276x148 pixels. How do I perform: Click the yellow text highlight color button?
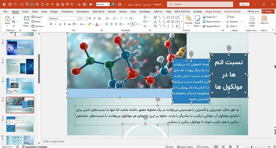tap(90, 24)
